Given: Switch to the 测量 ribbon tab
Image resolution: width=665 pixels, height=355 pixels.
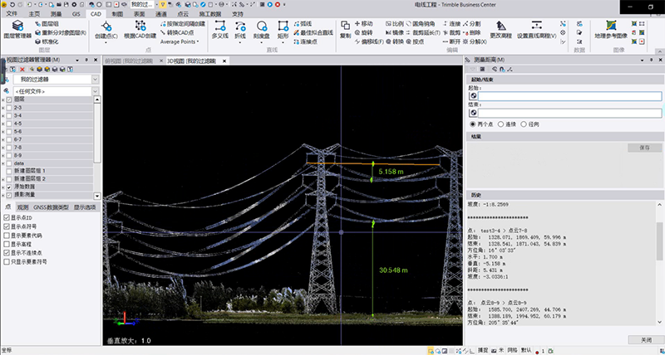Looking at the screenshot, I should [x=56, y=14].
